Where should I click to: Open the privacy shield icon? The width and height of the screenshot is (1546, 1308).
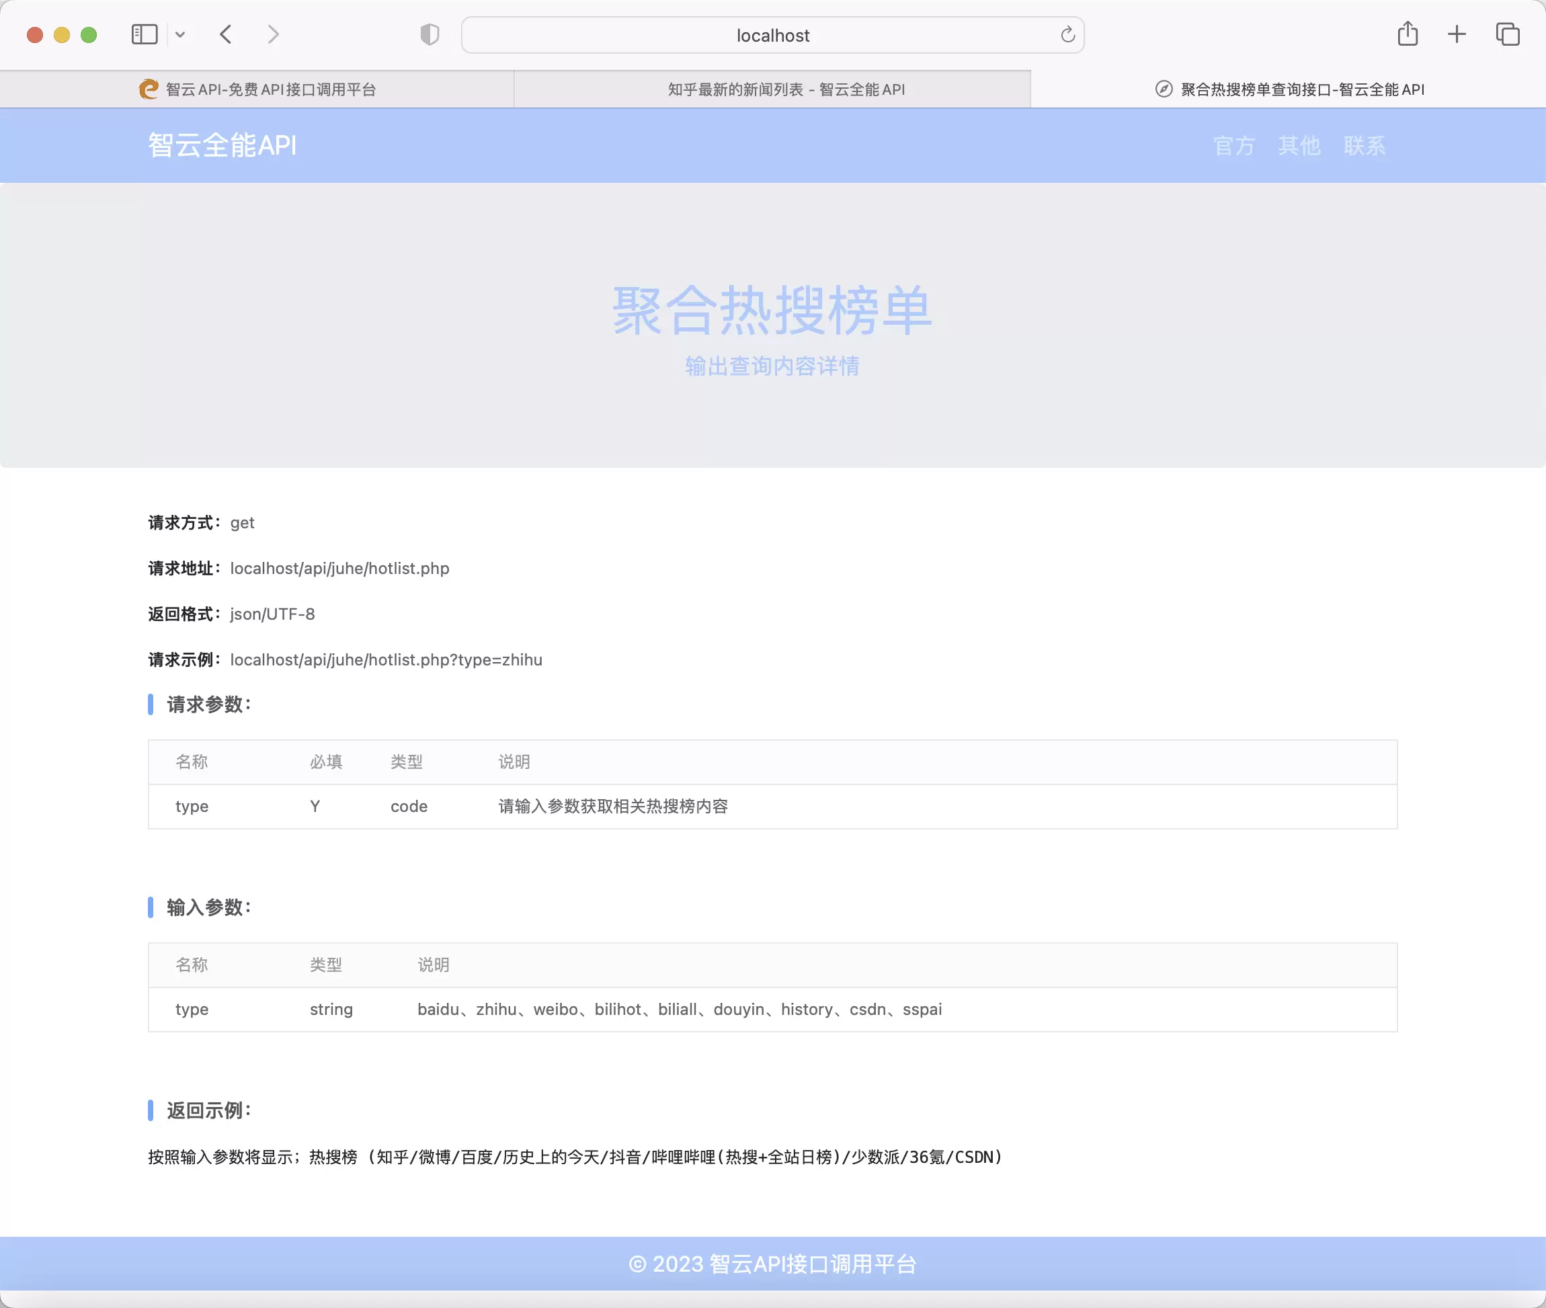(430, 35)
